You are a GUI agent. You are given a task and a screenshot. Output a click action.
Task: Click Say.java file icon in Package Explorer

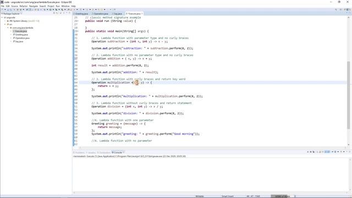pos(14,42)
